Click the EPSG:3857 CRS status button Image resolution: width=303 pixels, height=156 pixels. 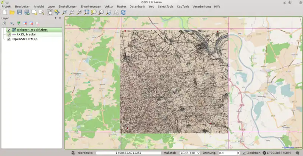click(x=277, y=153)
